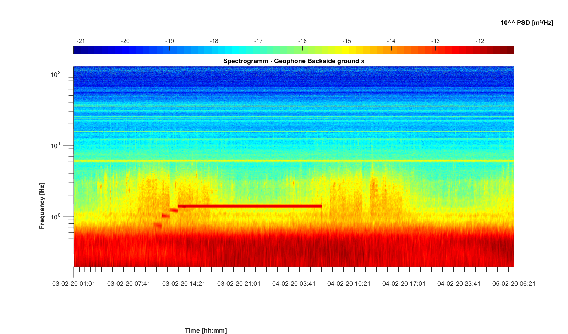Click the Frequency [Hz] axis label

[x=42, y=206]
